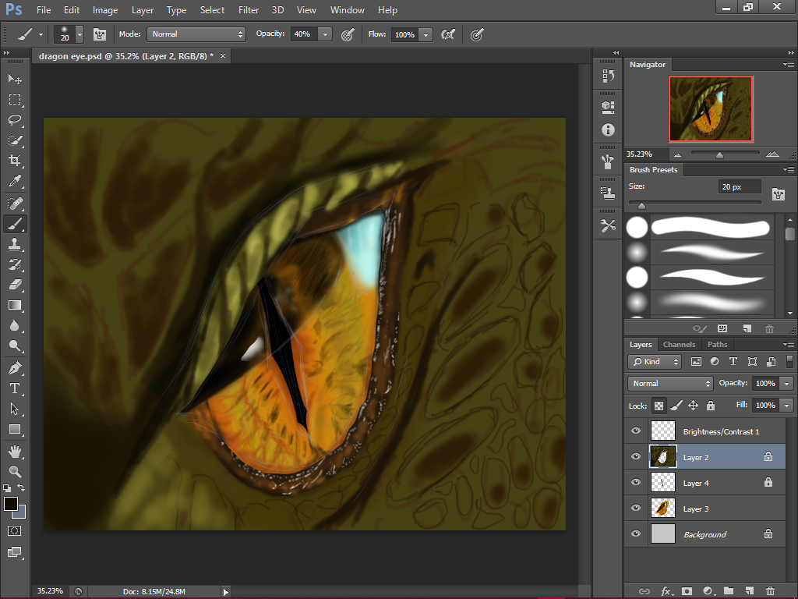Open the brush Mode dropdown
The width and height of the screenshot is (798, 599).
tap(196, 34)
